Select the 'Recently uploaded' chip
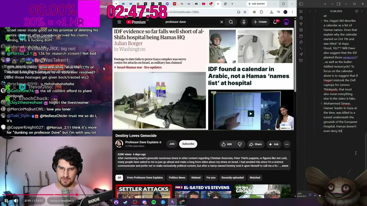The height and width of the screenshot is (206, 367). [x=233, y=178]
